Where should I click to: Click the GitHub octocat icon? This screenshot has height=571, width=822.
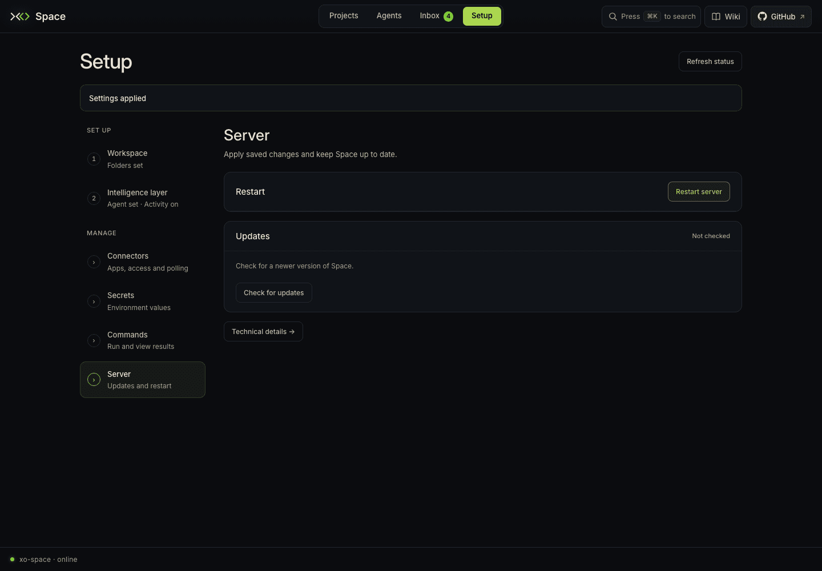click(x=762, y=17)
